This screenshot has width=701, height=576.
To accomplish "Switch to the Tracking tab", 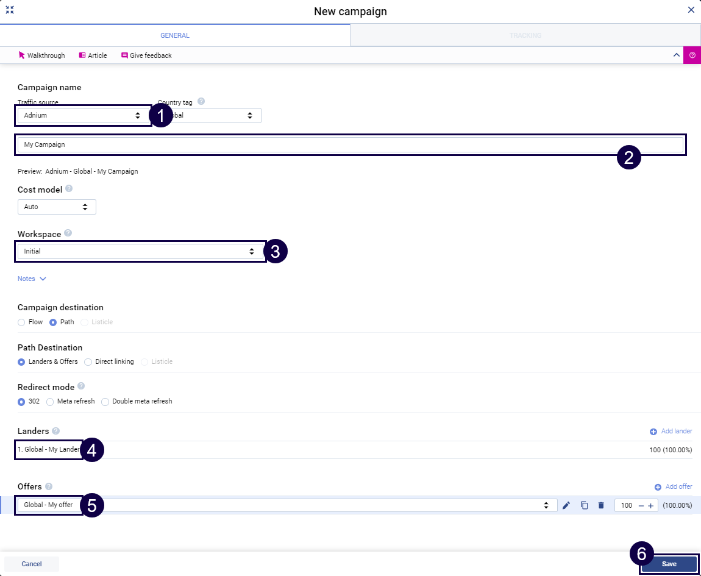I will 525,35.
